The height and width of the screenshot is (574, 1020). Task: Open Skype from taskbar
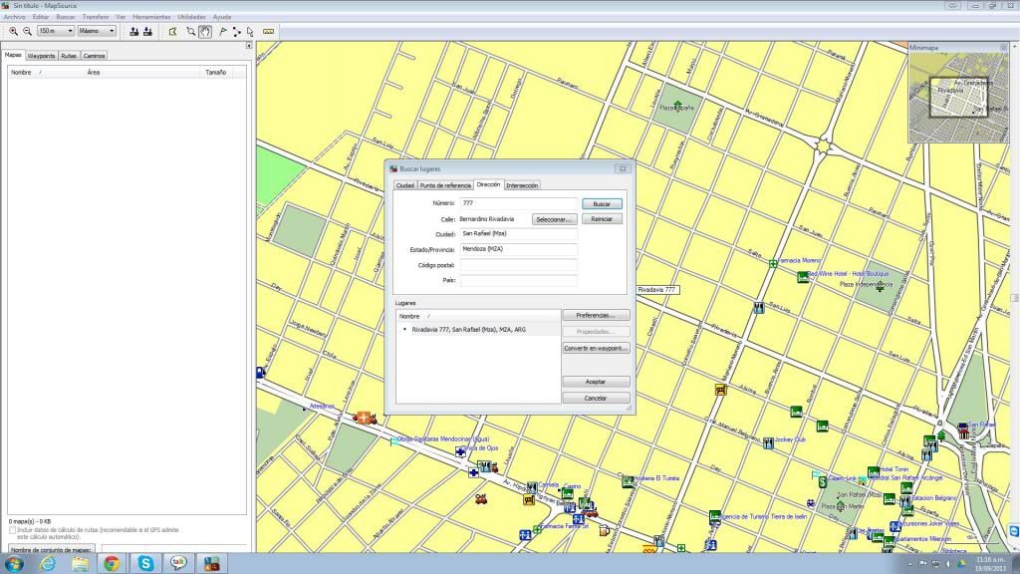click(x=145, y=564)
